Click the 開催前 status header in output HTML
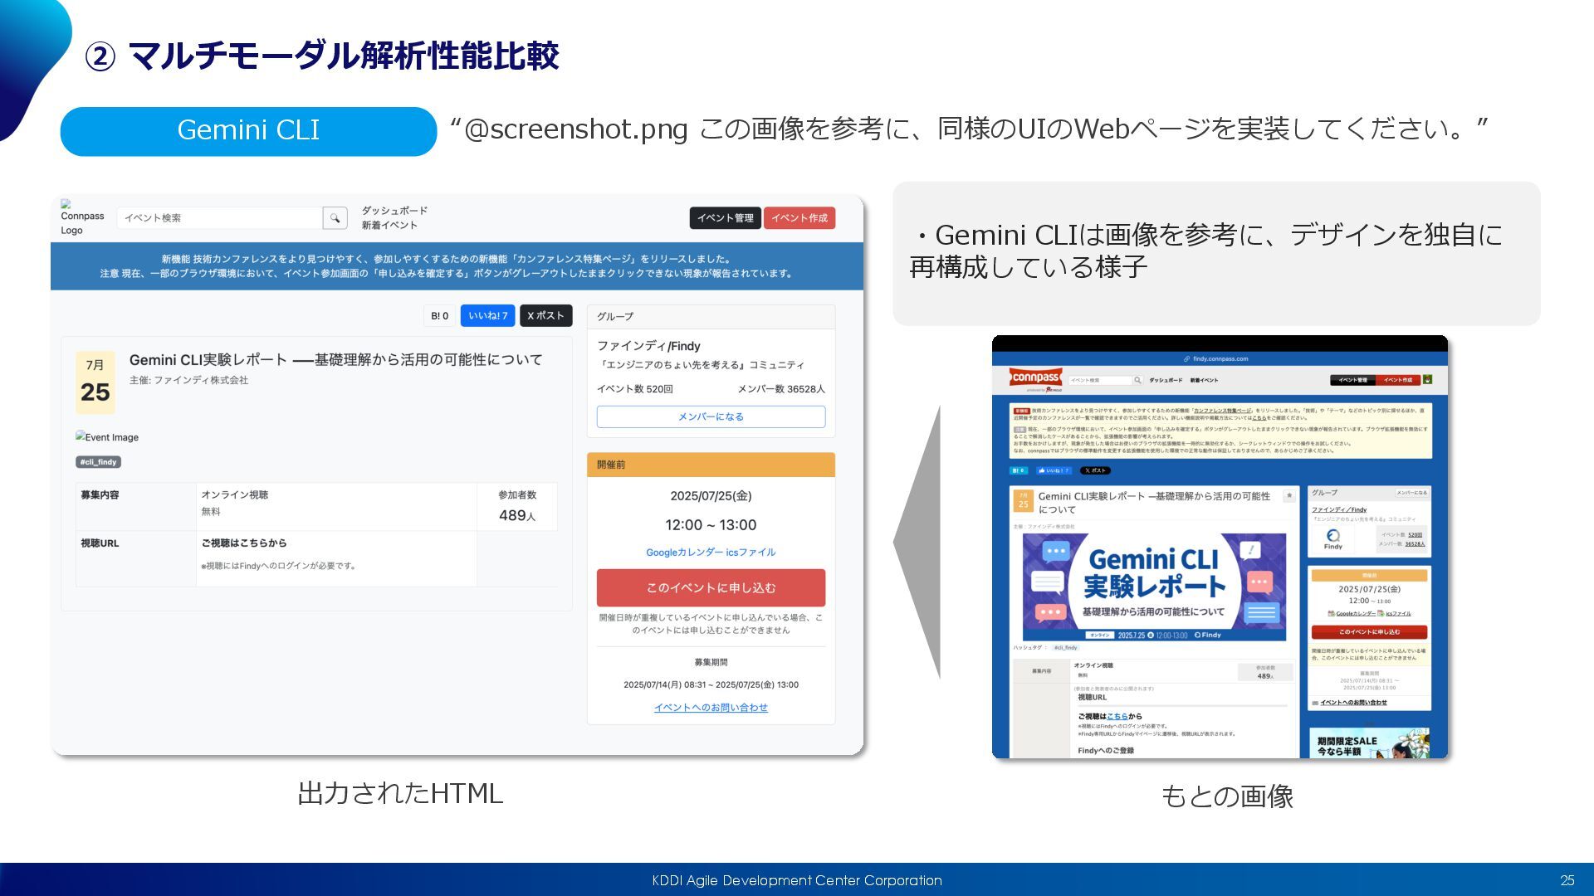1594x896 pixels. pos(711,465)
